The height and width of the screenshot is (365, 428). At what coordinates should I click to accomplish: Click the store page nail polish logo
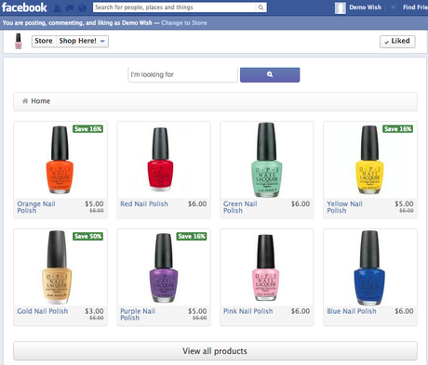(x=19, y=41)
